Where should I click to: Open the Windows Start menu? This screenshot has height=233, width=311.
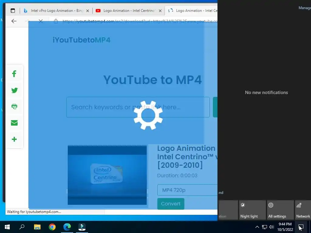(x=7, y=227)
